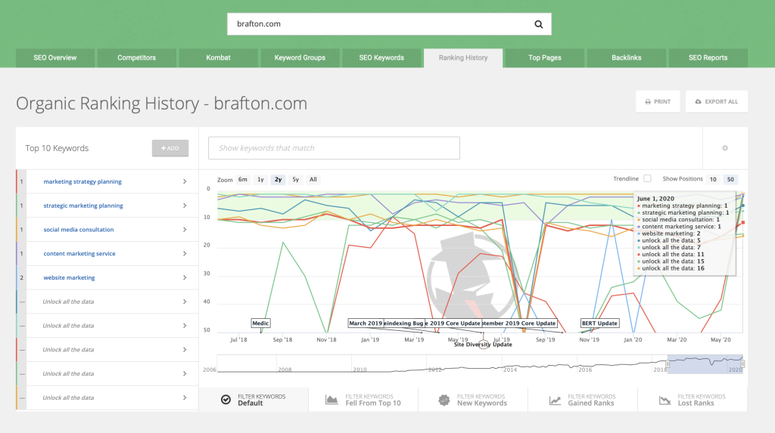This screenshot has width=775, height=433.
Task: Switch to the Backlinks tab
Action: [626, 57]
